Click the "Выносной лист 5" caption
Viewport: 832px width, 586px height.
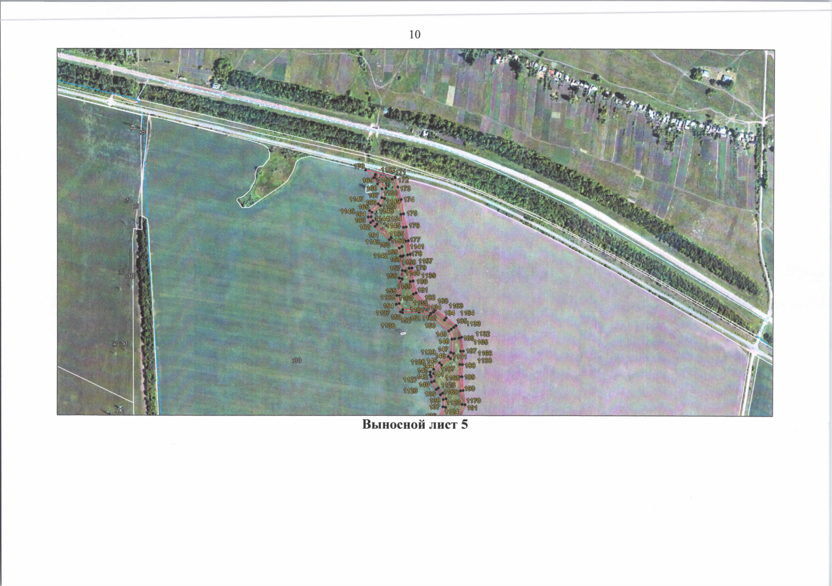tap(415, 425)
